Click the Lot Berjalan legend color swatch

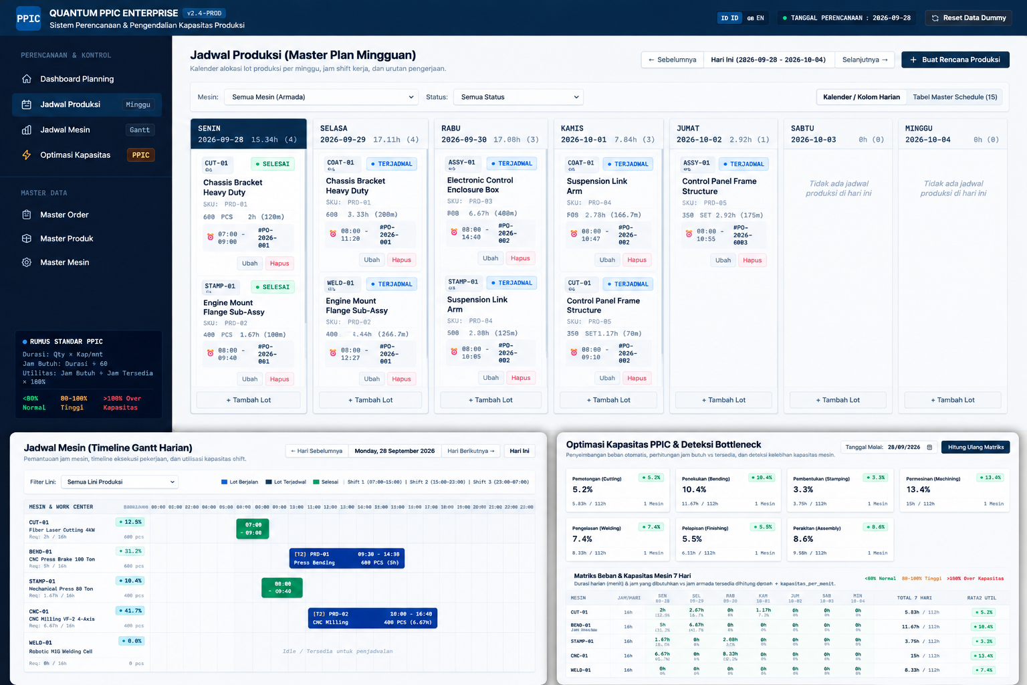[x=225, y=482]
